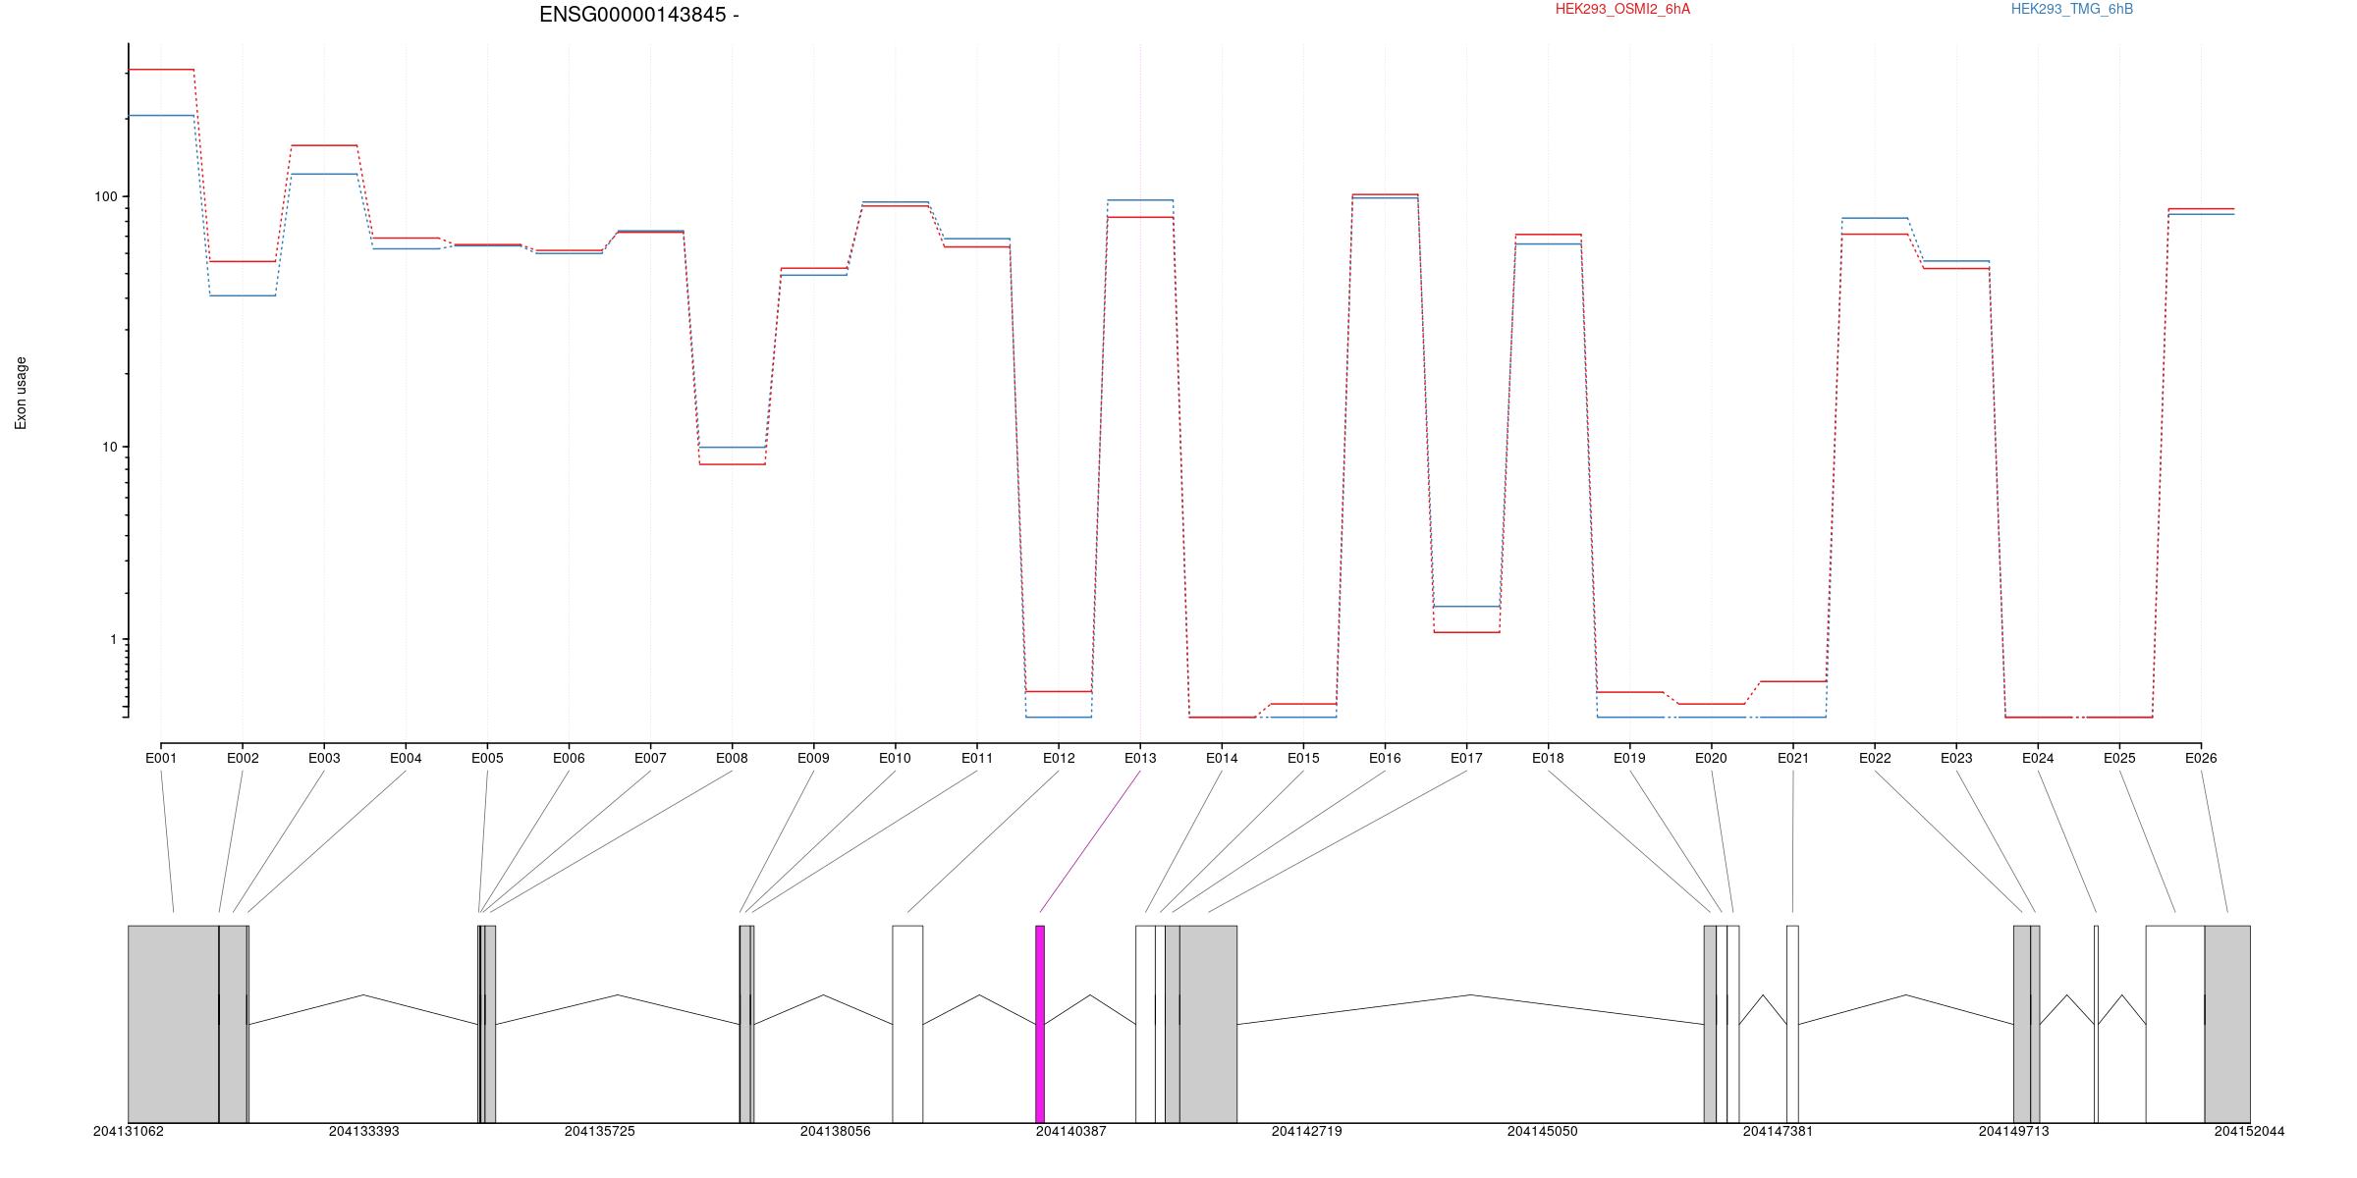Viewport: 2357px width, 1178px height.
Task: Click exon label E017
Action: (x=1466, y=758)
